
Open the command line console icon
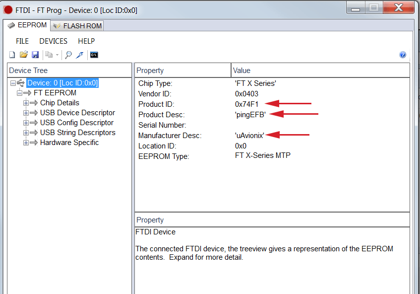94,55
